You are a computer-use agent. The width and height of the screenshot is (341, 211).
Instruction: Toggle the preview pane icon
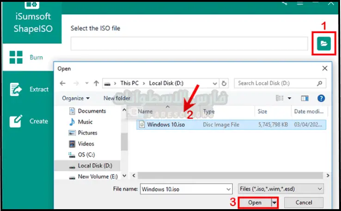point(304,98)
